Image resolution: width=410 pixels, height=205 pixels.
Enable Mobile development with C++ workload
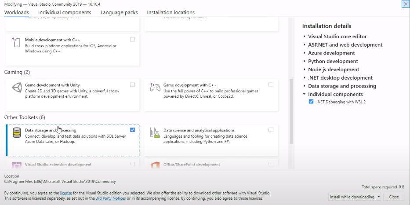[x=133, y=40]
